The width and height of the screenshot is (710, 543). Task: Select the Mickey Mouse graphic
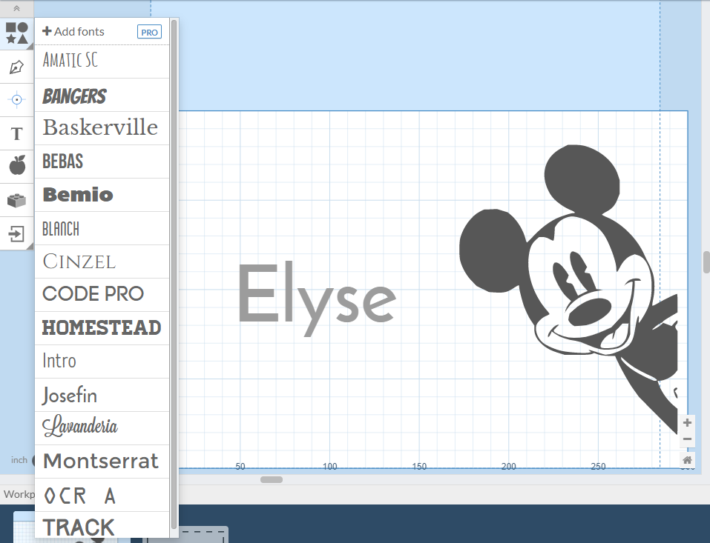tap(569, 290)
